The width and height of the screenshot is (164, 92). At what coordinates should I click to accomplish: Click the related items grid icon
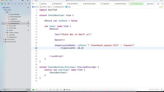(33, 4)
